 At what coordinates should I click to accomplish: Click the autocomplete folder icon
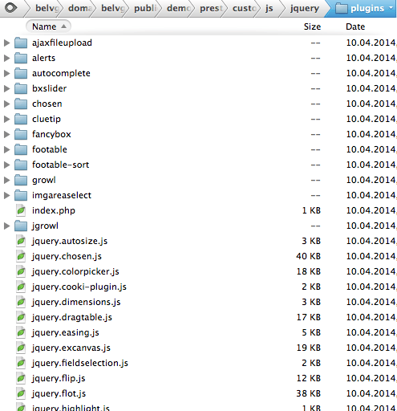point(21,73)
